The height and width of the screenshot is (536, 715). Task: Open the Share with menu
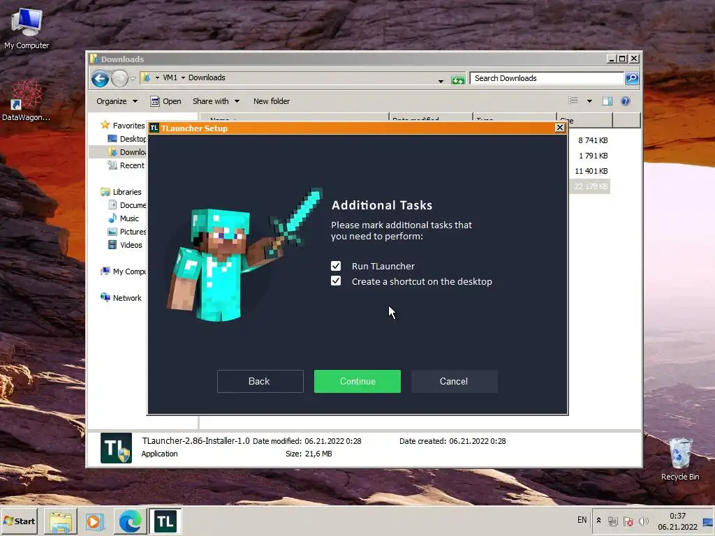point(216,101)
